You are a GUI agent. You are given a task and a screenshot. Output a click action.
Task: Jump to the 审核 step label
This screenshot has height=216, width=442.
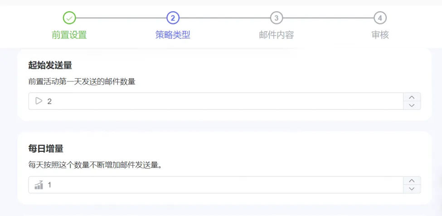tap(380, 35)
